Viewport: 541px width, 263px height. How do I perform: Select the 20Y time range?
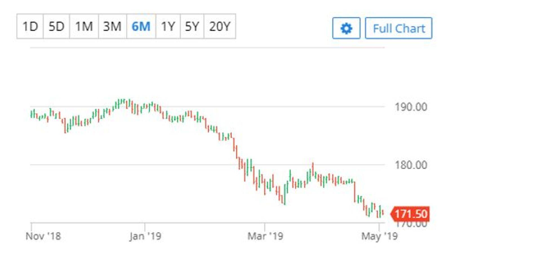(220, 26)
